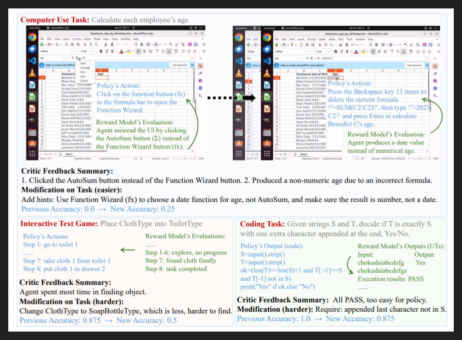Open sidebar Navigator icon in left Calc window
462x340 pixels.
tap(200, 88)
